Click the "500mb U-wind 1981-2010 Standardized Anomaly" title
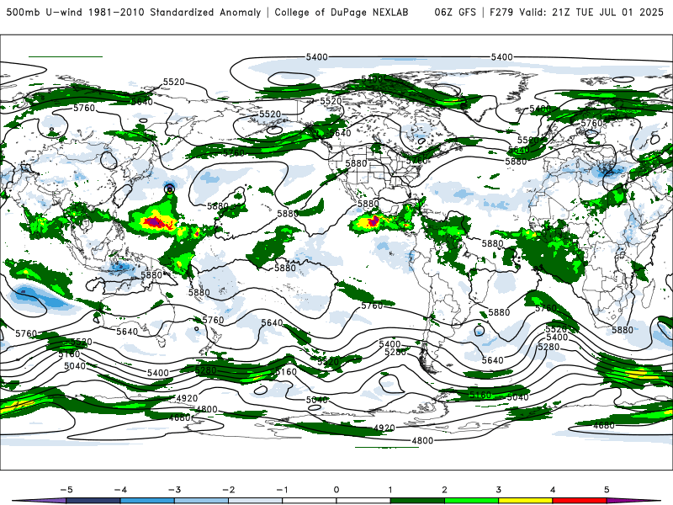 coord(134,12)
